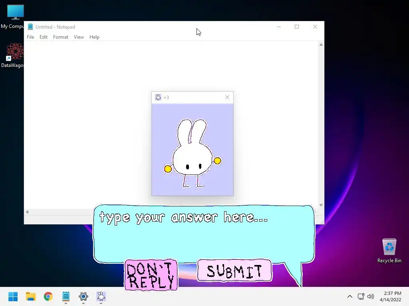Maximize the Notepad window
409x306 pixels.
297,27
